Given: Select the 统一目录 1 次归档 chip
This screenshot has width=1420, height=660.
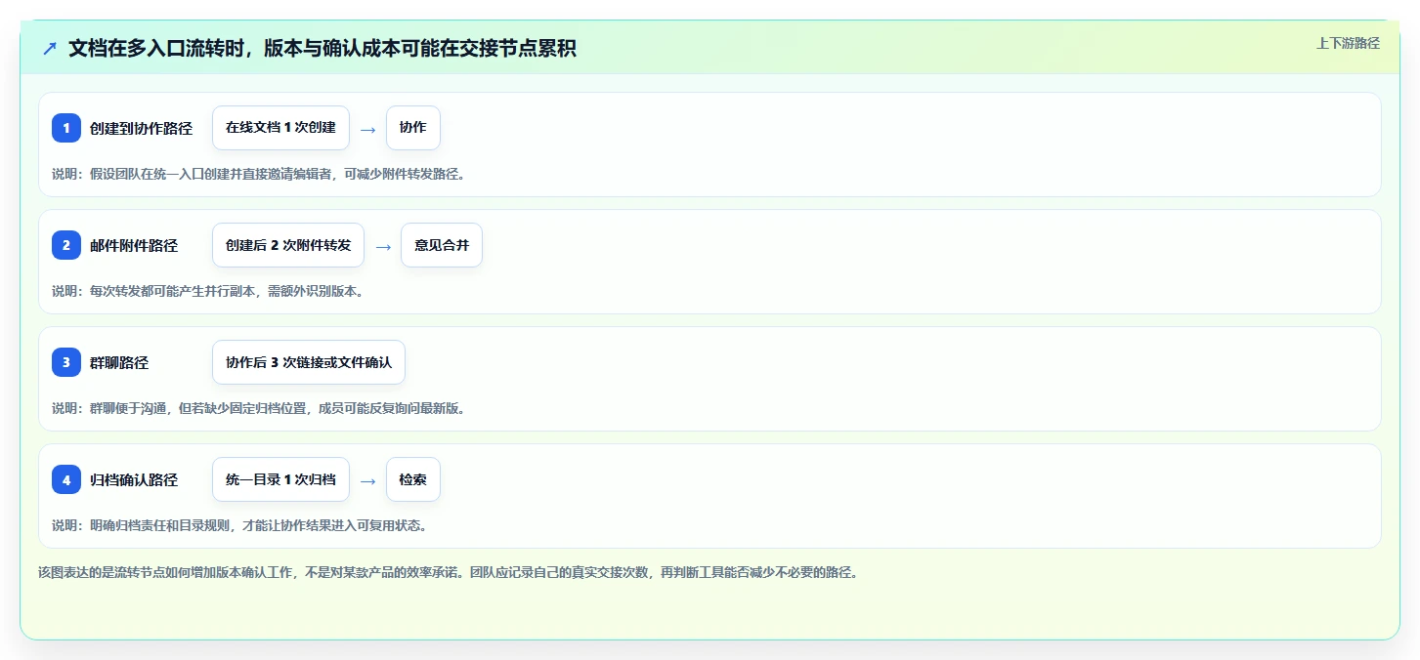Looking at the screenshot, I should click(280, 479).
